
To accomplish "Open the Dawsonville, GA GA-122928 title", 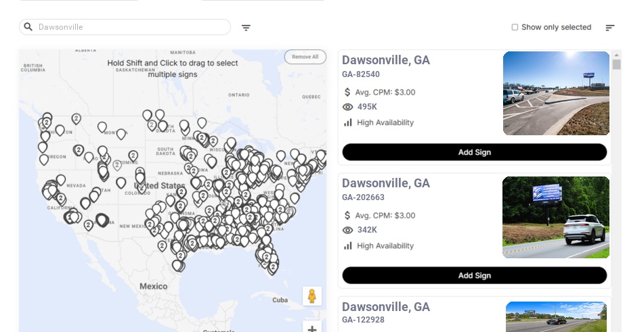I will (386, 307).
